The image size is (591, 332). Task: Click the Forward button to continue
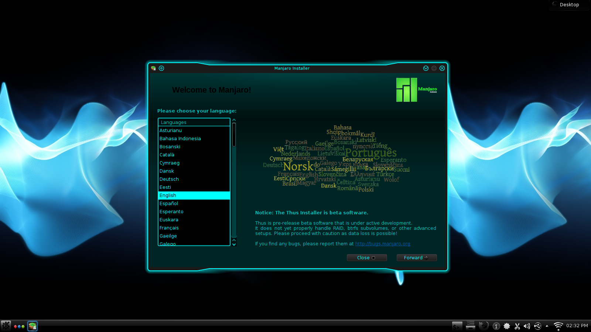tap(417, 258)
